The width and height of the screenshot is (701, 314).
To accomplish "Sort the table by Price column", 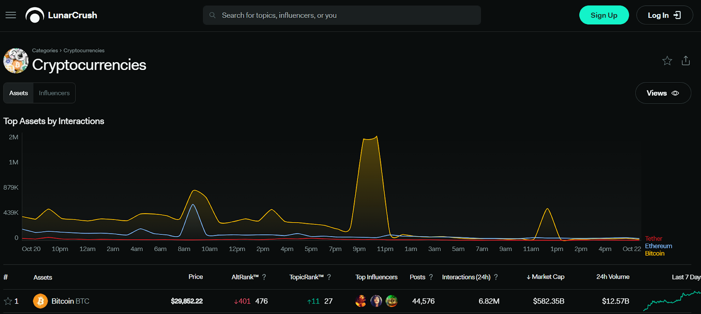I will pos(195,277).
